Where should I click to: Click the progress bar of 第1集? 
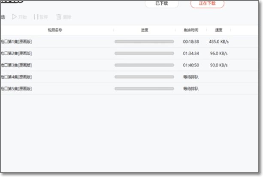[x=144, y=42]
